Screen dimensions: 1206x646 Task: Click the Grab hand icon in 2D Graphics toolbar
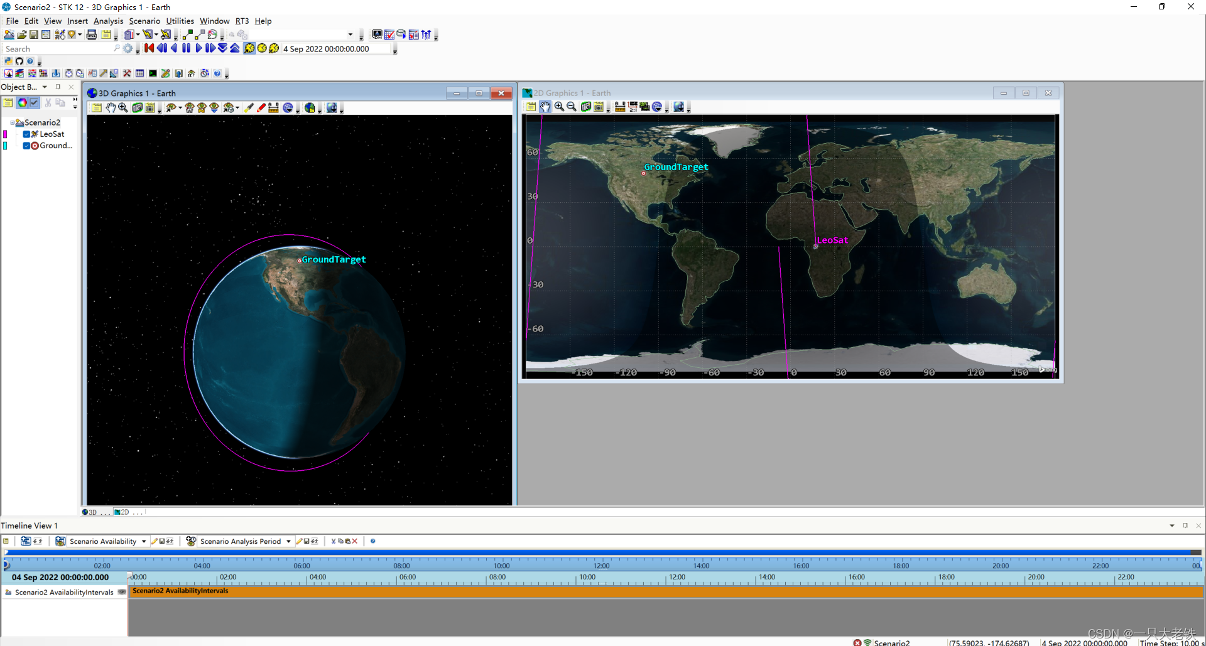click(x=545, y=107)
